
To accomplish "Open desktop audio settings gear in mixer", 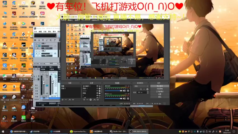I will pyautogui.click(x=128, y=91).
